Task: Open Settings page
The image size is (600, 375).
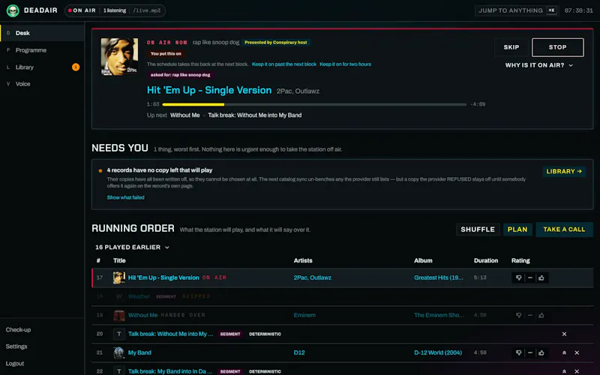Action: coord(16,346)
